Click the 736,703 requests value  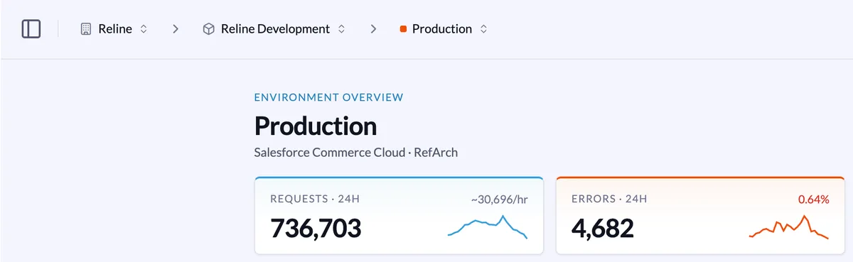(316, 229)
